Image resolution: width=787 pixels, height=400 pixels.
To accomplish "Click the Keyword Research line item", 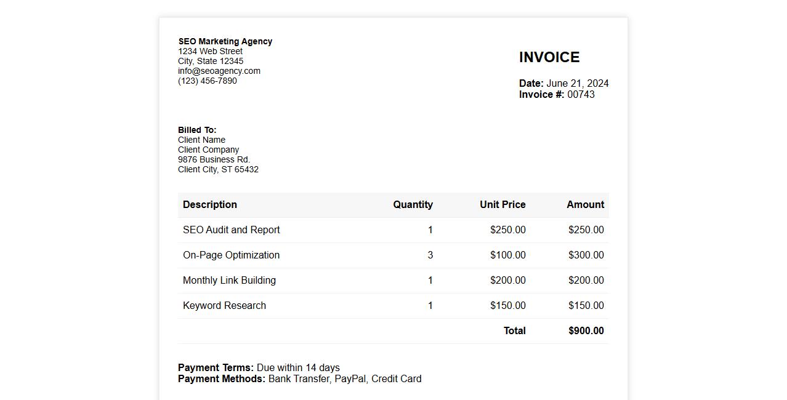I will coord(224,305).
